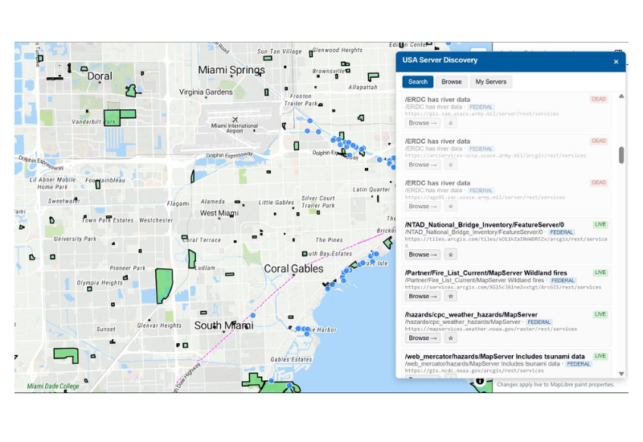Click the West Miami map label
The image size is (643, 442).
(x=219, y=213)
